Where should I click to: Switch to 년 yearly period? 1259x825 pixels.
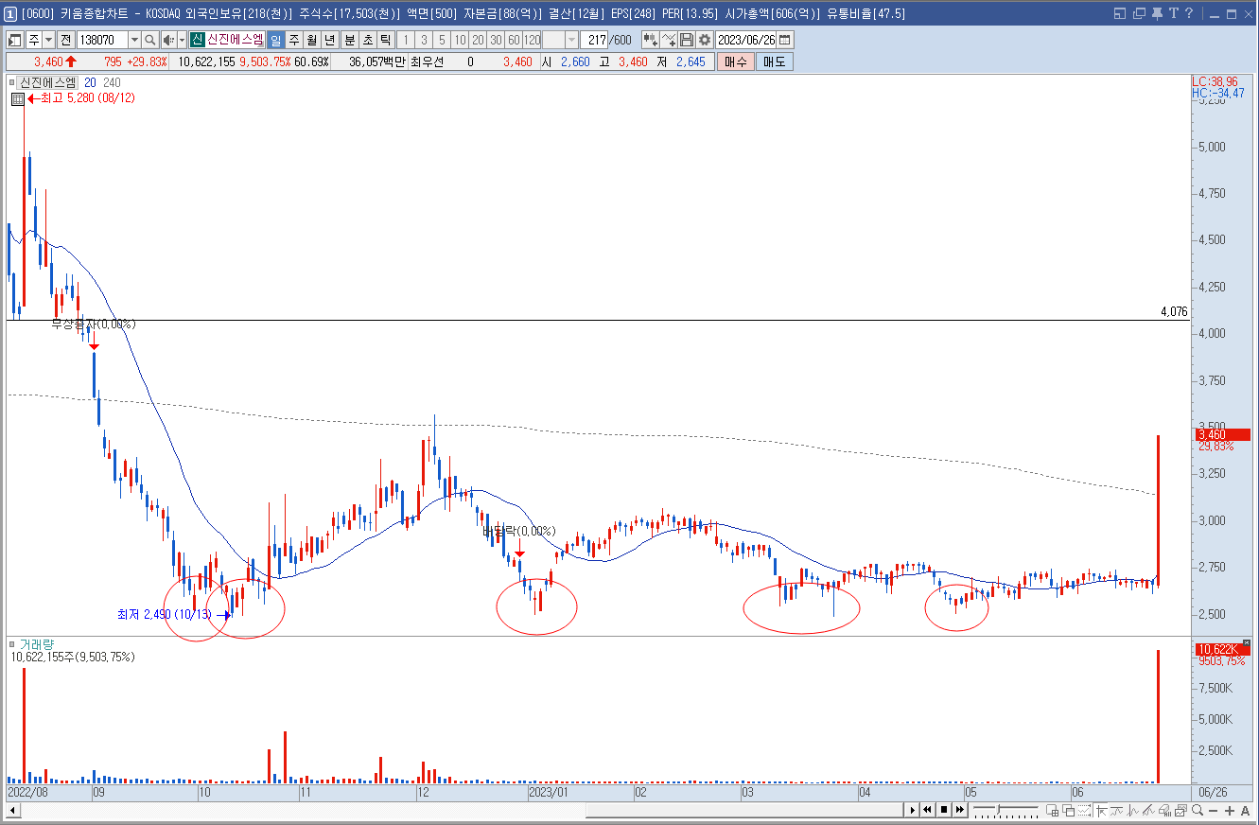(329, 40)
